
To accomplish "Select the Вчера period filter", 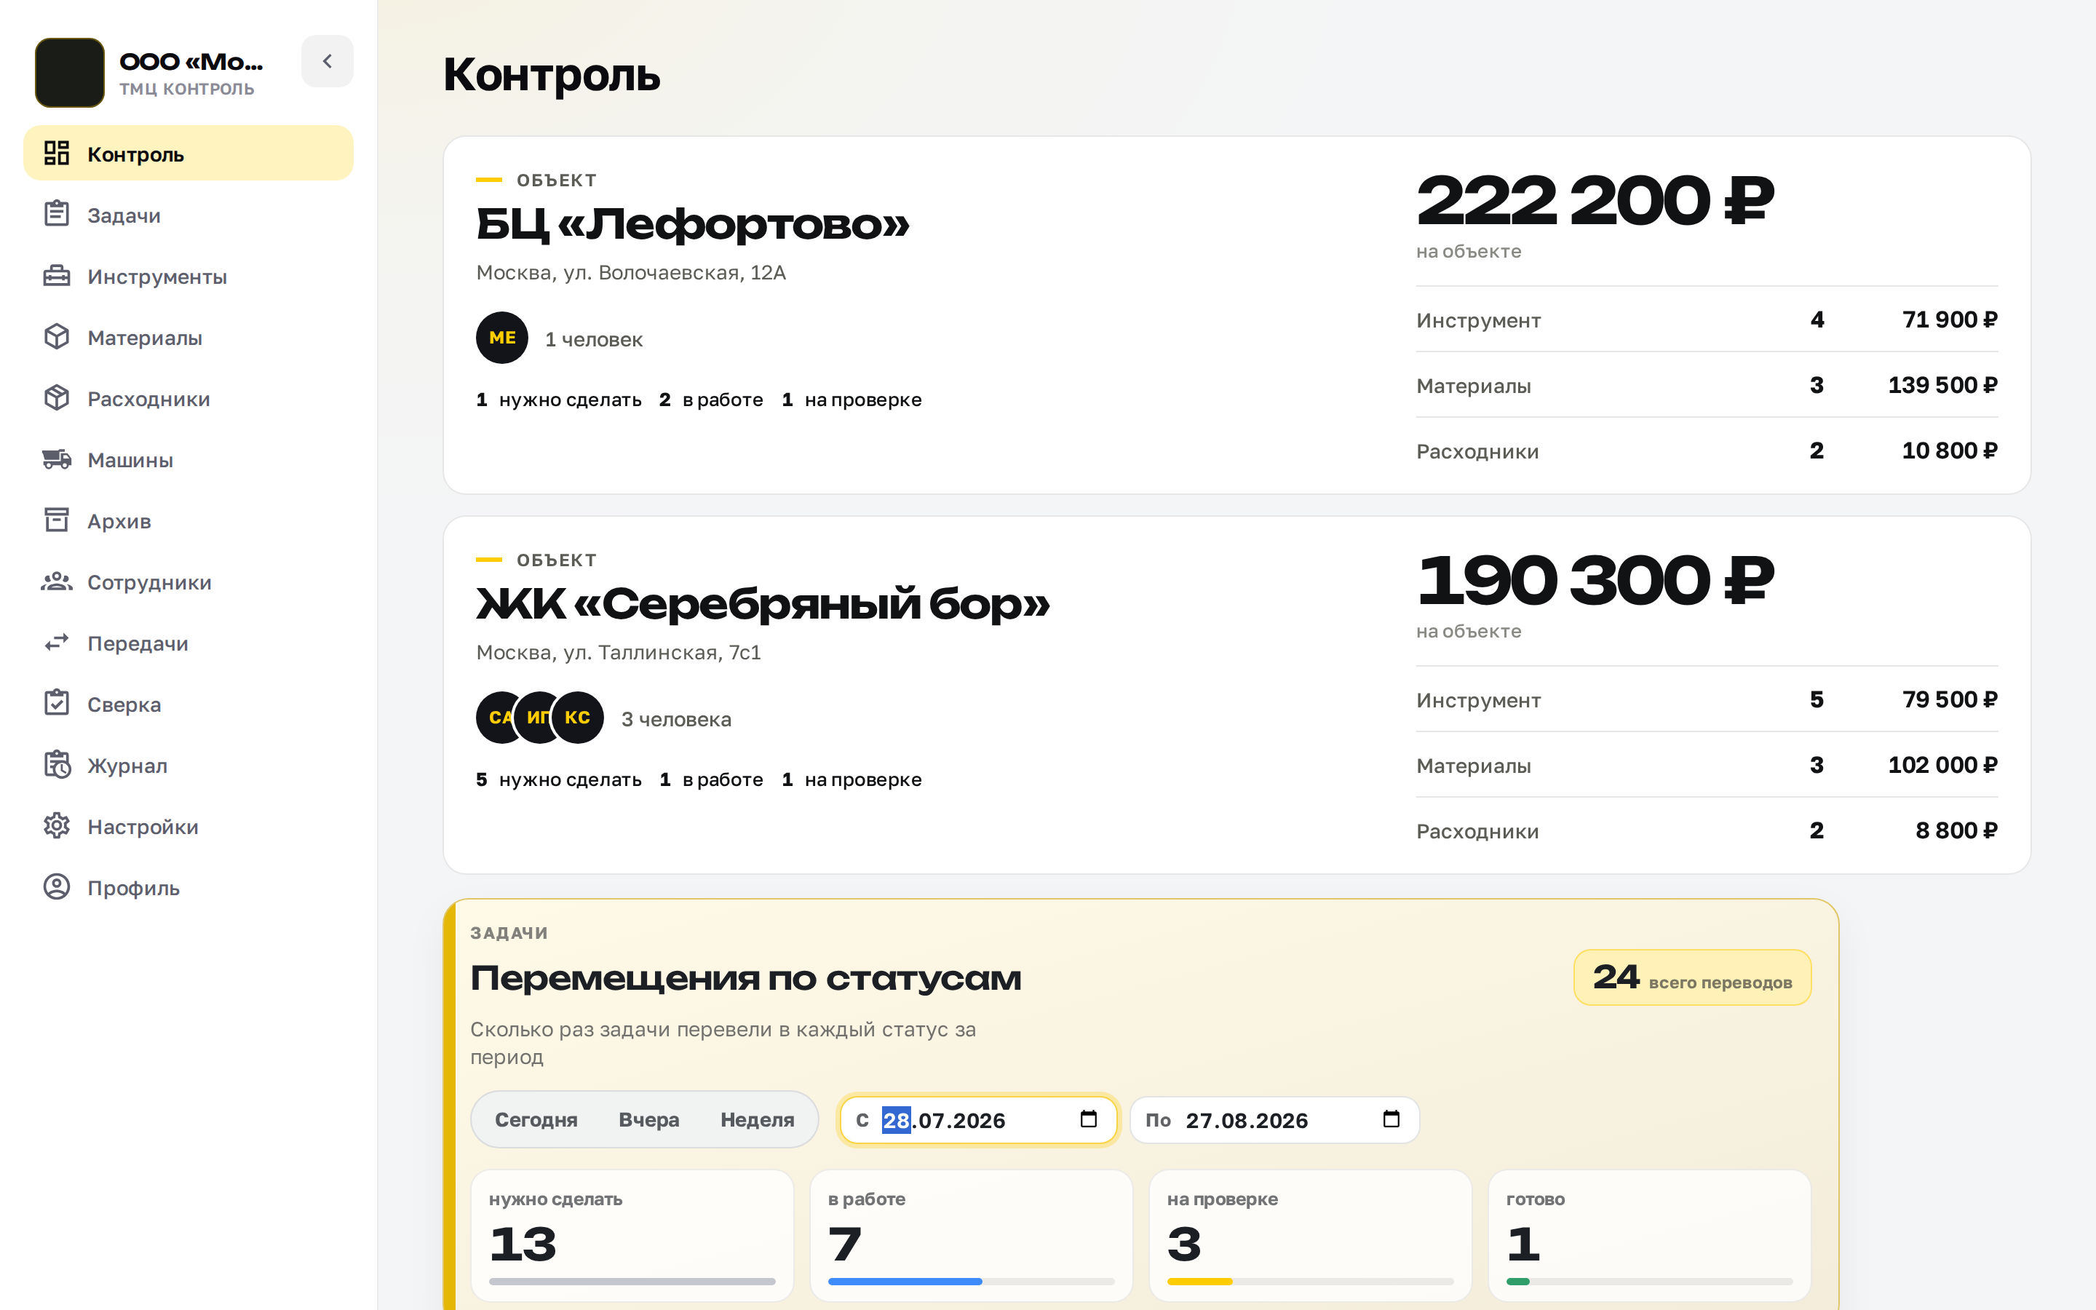I will tap(648, 1119).
